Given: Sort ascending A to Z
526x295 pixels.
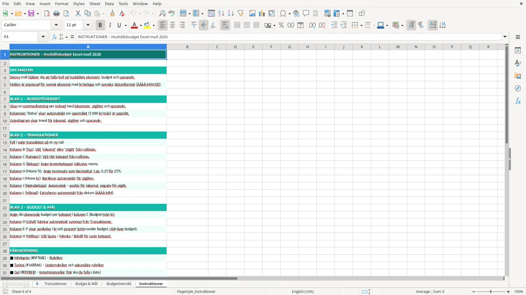Looking at the screenshot, I should (221, 14).
